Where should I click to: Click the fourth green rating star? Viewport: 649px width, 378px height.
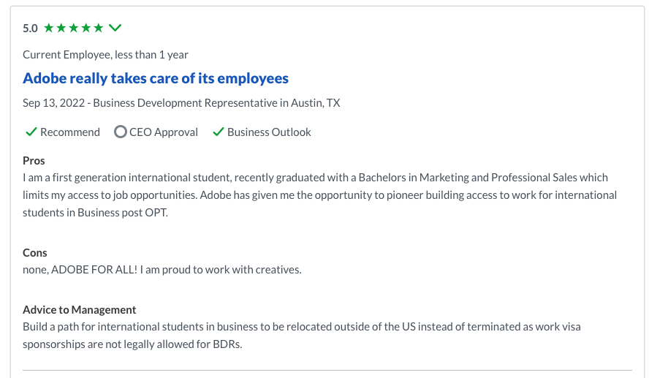click(x=86, y=28)
